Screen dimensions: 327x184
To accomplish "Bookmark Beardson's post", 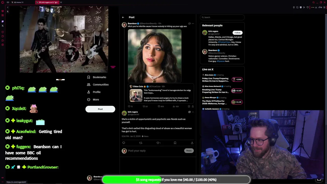I will 189,106.
